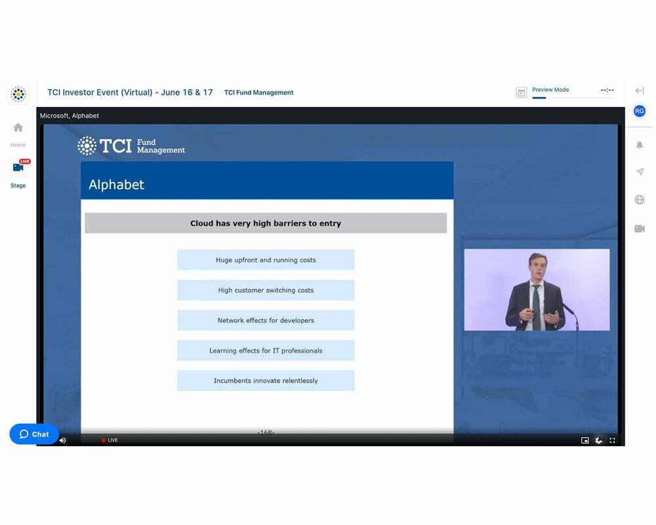656x525 pixels.
Task: Click the speaker video thumbnail
Action: pyautogui.click(x=537, y=289)
